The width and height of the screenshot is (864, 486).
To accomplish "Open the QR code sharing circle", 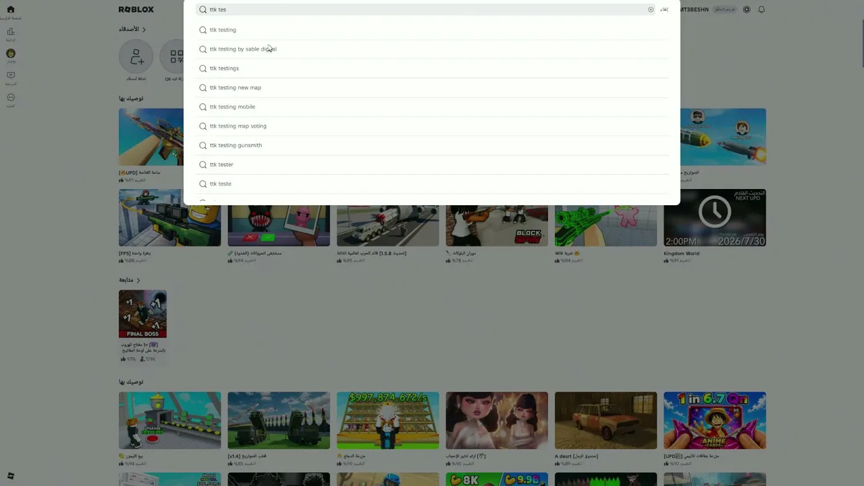I will click(x=175, y=57).
